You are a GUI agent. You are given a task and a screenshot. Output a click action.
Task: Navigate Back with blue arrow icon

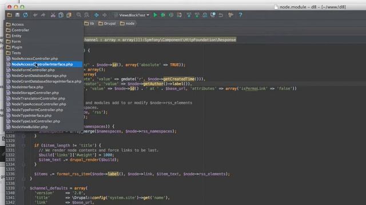pos(97,15)
